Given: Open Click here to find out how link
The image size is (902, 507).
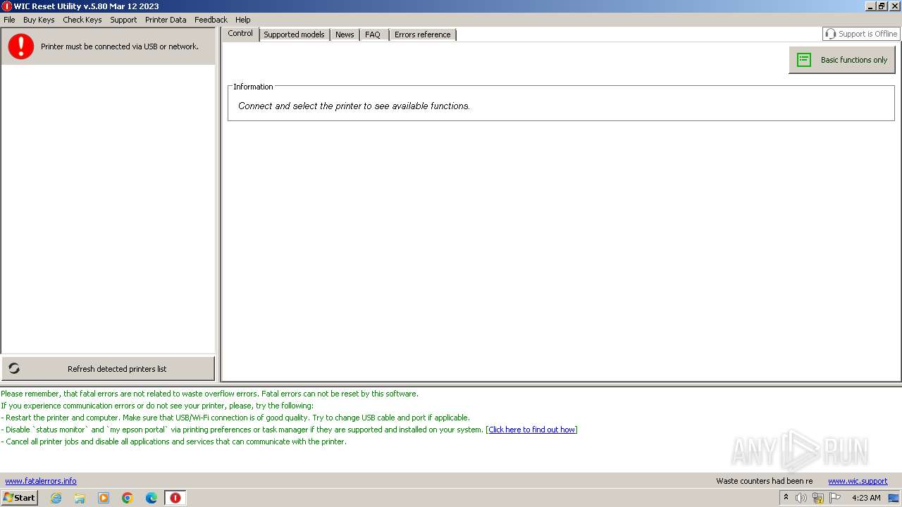Looking at the screenshot, I should coord(532,430).
